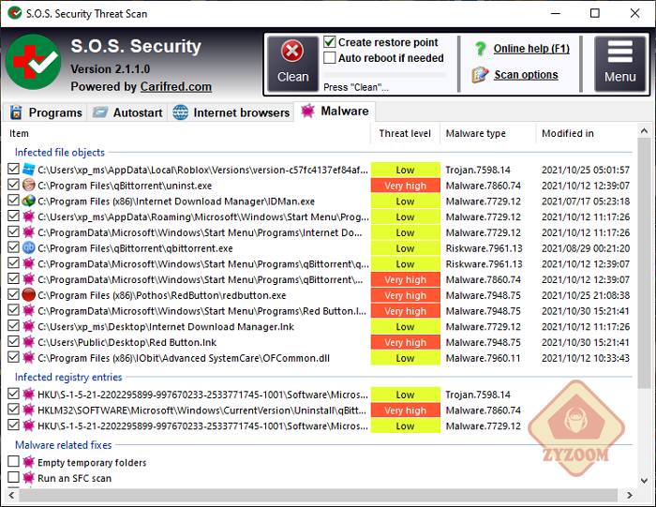The height and width of the screenshot is (507, 656).
Task: Open the Carifred.com link
Action: pos(176,86)
